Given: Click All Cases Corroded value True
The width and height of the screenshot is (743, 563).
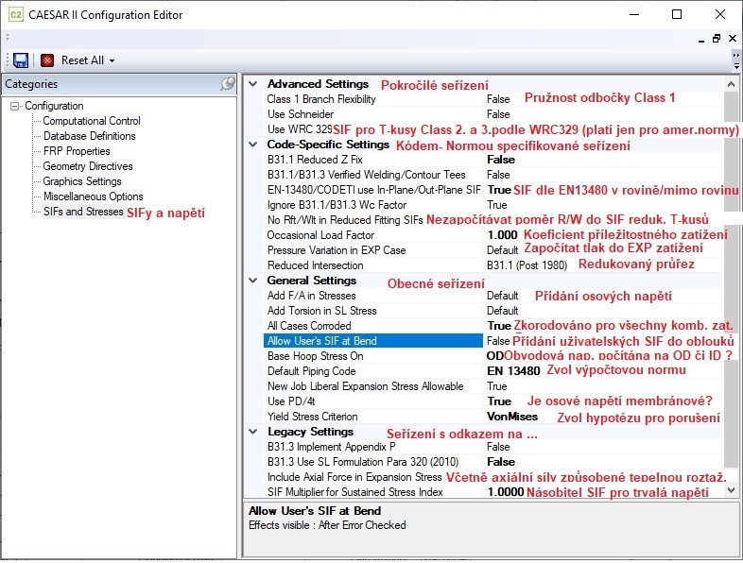Looking at the screenshot, I should [x=499, y=326].
